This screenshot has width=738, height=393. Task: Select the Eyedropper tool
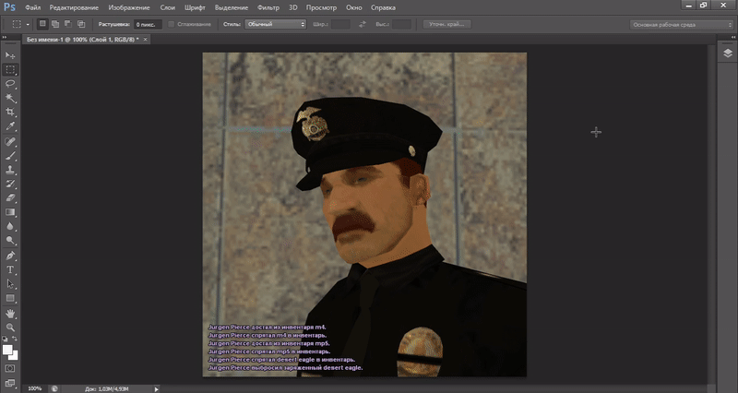[10, 126]
